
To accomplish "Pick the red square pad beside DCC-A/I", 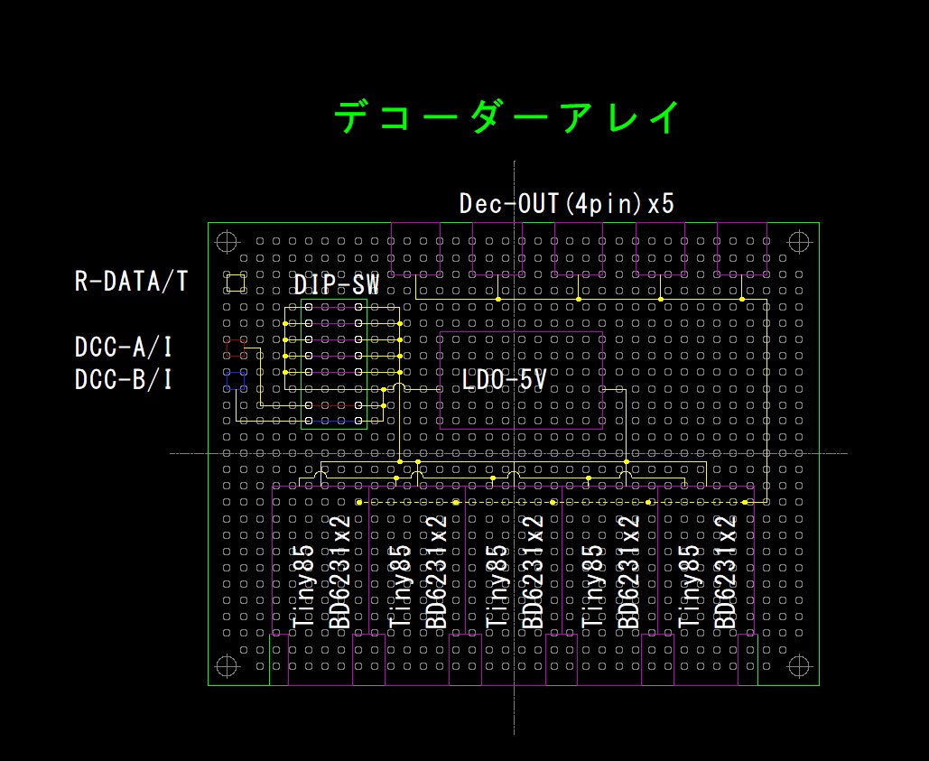I will coord(236,348).
